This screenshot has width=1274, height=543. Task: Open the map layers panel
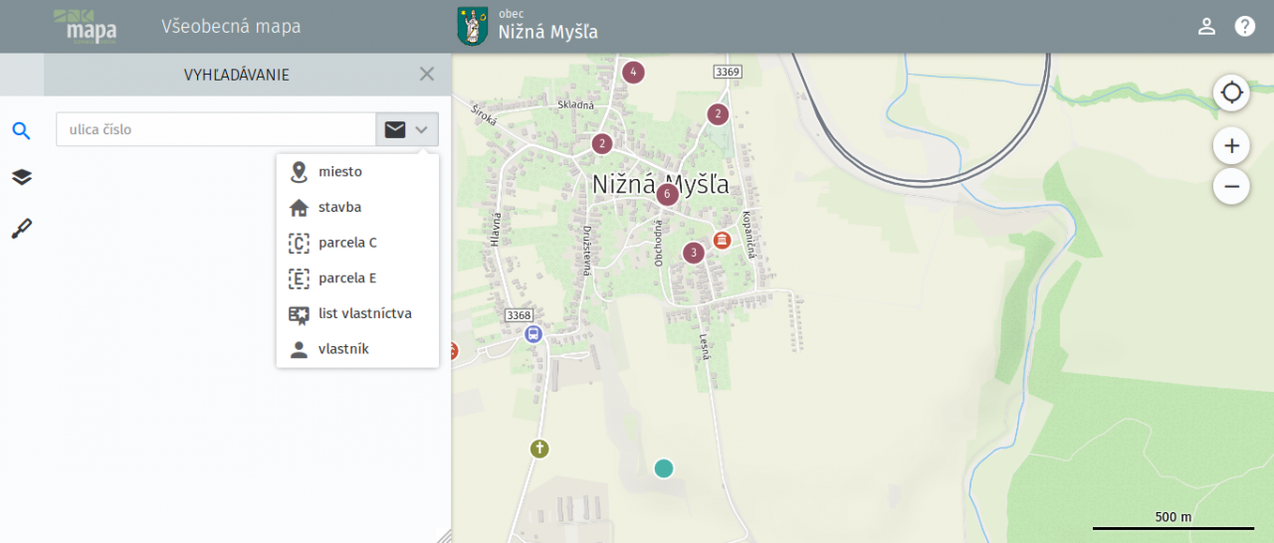21,177
